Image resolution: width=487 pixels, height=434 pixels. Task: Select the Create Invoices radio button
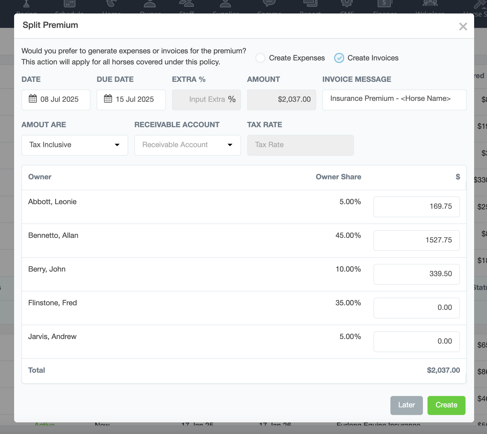pos(339,58)
